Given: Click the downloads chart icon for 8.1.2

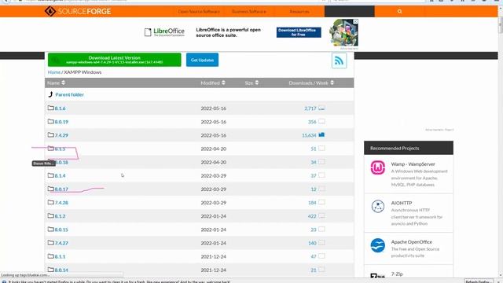Looking at the screenshot, I should [x=321, y=215].
